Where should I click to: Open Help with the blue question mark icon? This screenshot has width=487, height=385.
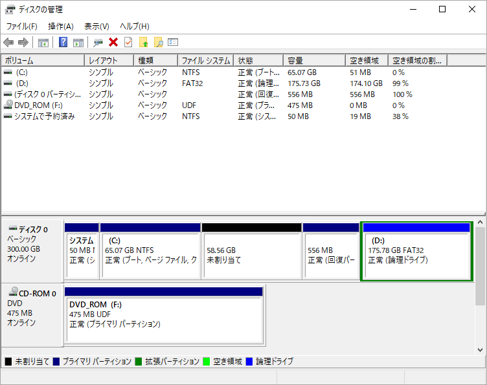pyautogui.click(x=63, y=42)
